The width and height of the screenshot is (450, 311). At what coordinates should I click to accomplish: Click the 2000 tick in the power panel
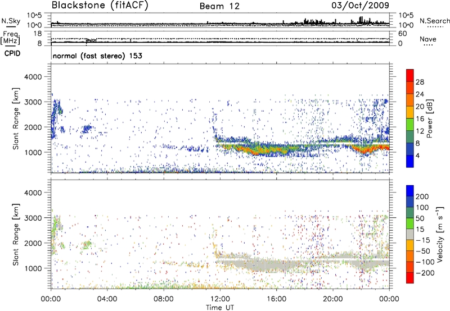[x=33, y=127]
